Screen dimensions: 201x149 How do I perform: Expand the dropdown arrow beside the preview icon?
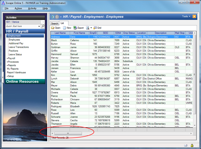point(91,28)
